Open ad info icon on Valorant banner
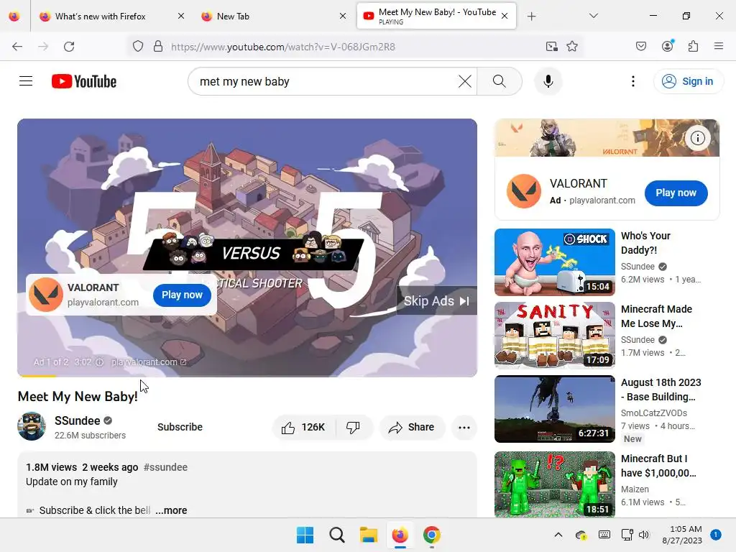This screenshot has width=736, height=552. point(697,138)
